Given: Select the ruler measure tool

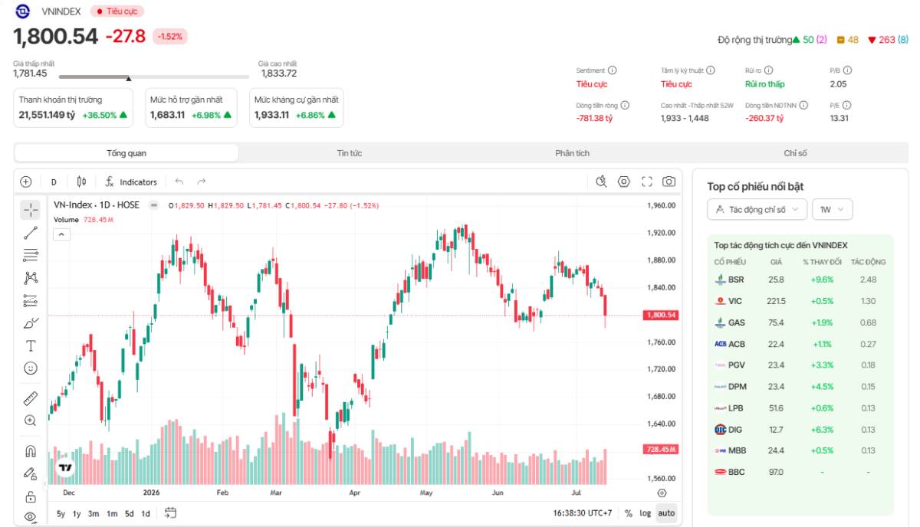Looking at the screenshot, I should coord(31,398).
